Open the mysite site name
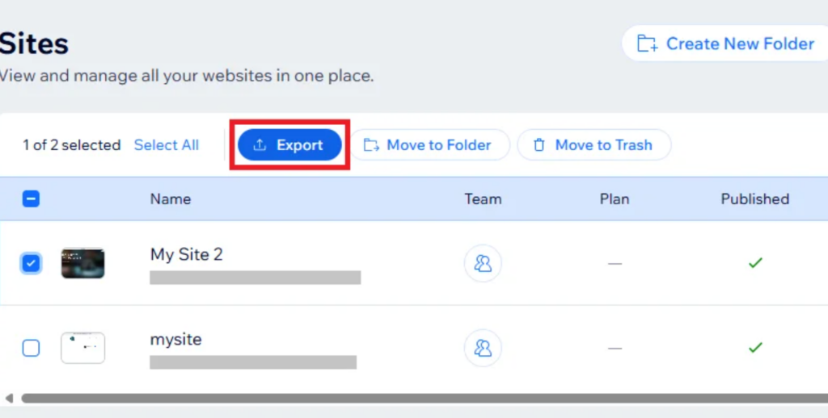The image size is (828, 418). pyautogui.click(x=175, y=340)
